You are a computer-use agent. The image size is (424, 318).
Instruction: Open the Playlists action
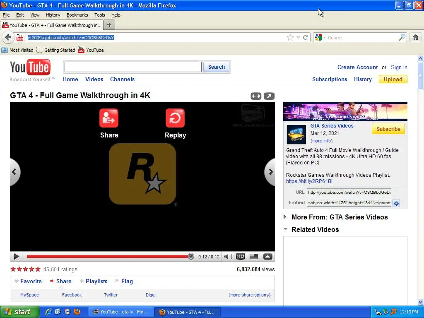pyautogui.click(x=94, y=281)
